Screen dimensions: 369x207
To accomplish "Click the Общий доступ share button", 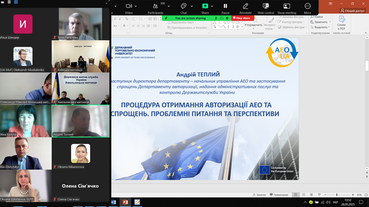I will [x=352, y=10].
